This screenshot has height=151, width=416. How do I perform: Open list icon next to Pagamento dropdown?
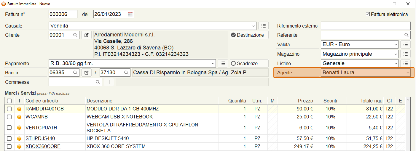point(223,63)
